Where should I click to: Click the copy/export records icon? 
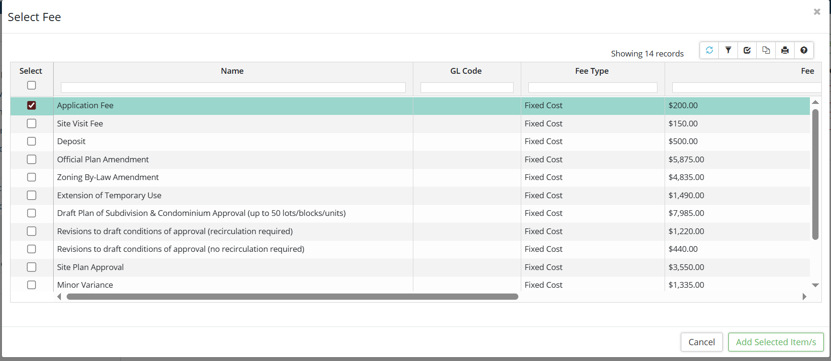[766, 50]
